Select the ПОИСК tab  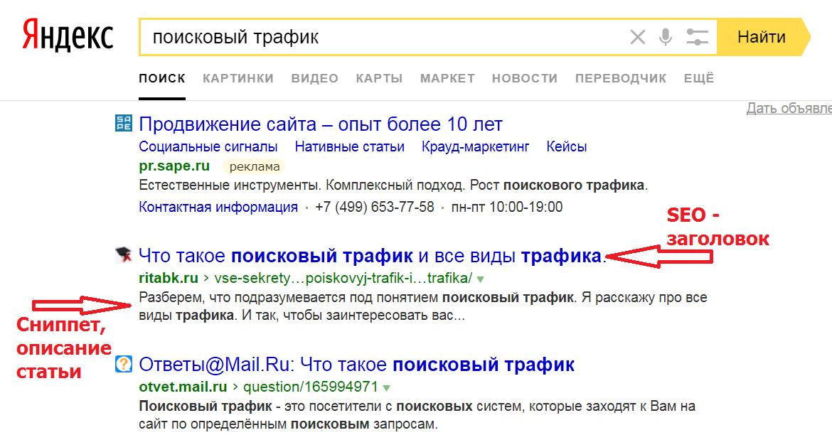click(x=162, y=78)
